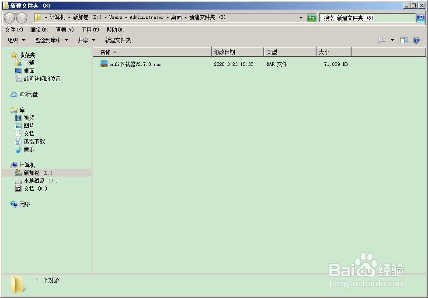Screen dimensions: 428x298
Task: Click the type cell RAR 文件
Action: [x=277, y=64]
